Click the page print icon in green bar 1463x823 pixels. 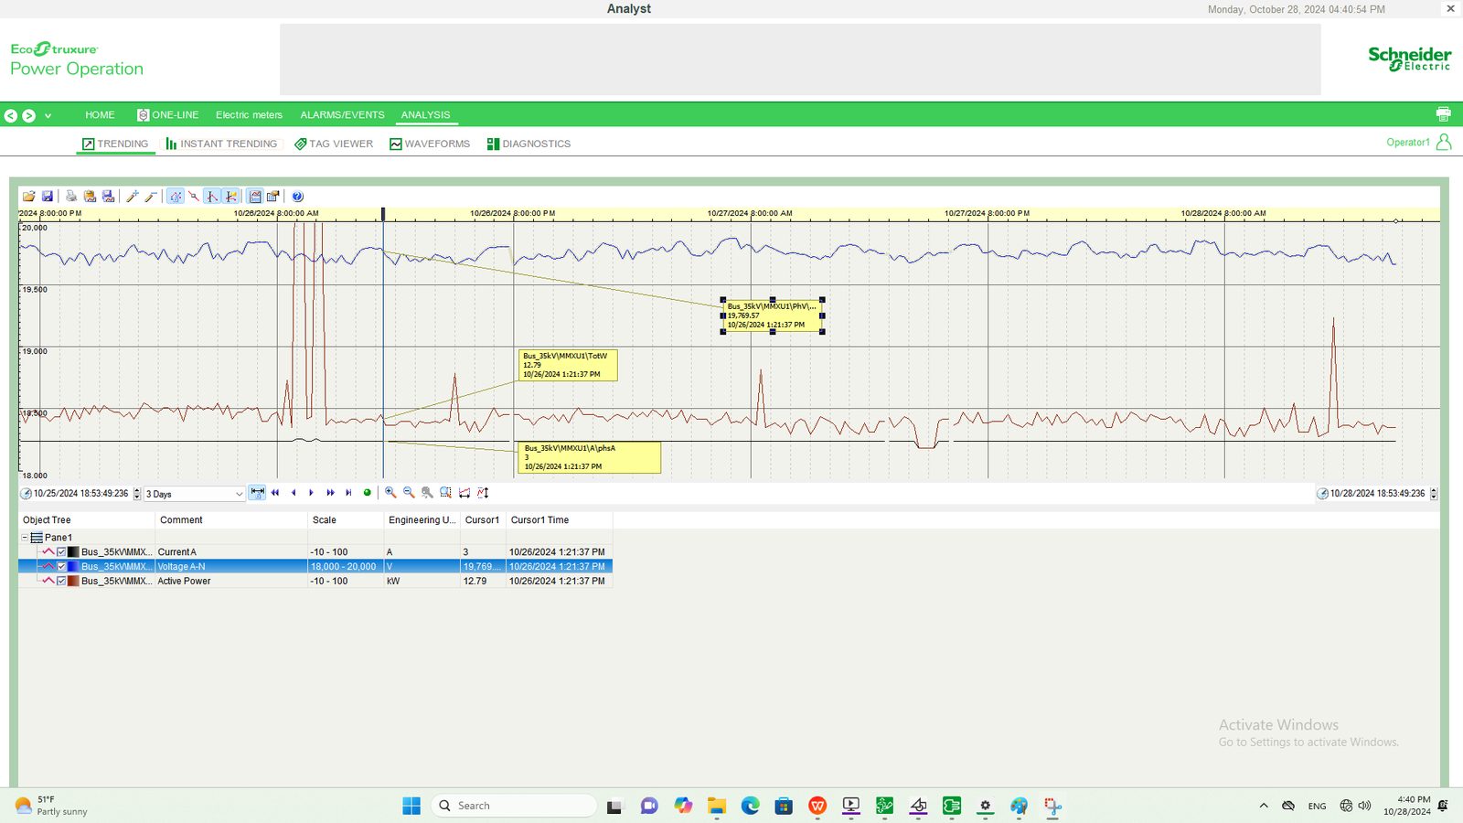1443,114
